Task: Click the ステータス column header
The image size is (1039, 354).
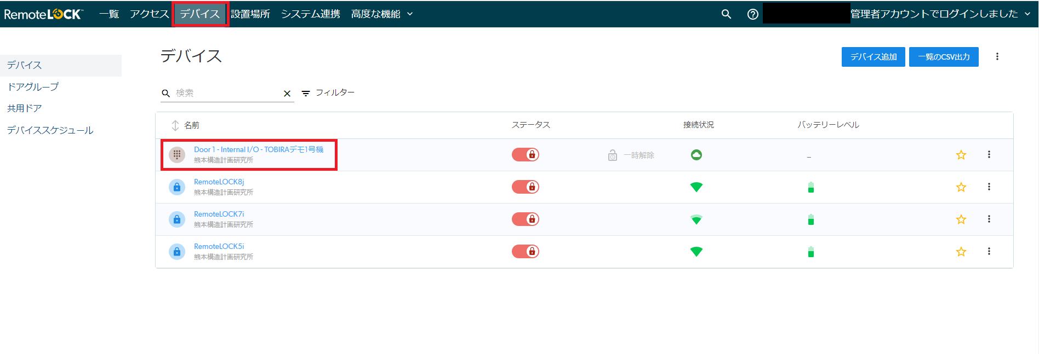Action: 531,125
